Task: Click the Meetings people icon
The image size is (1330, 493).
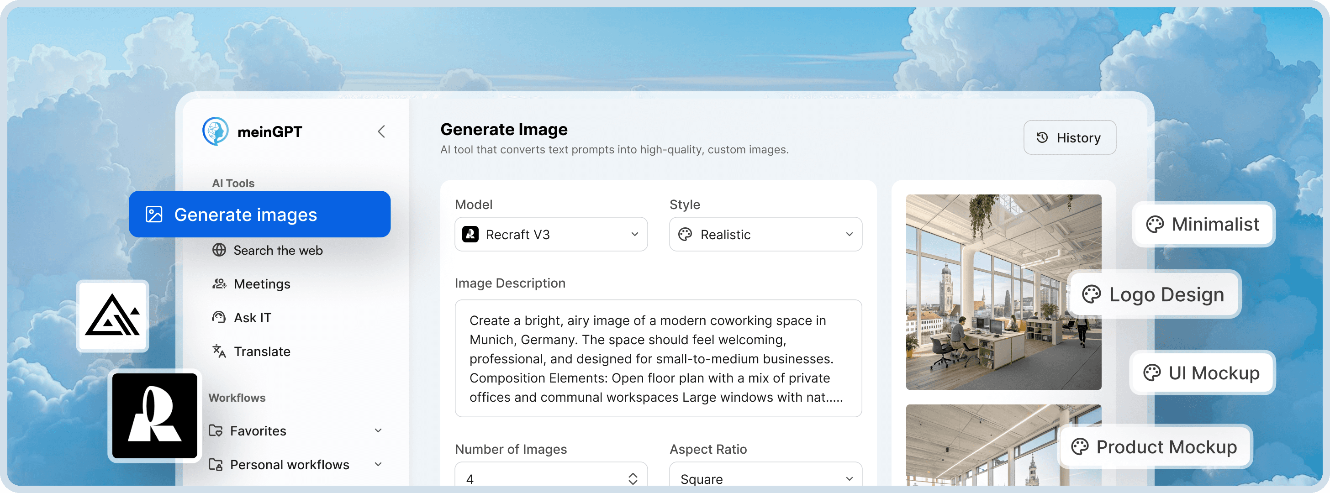Action: pos(219,284)
